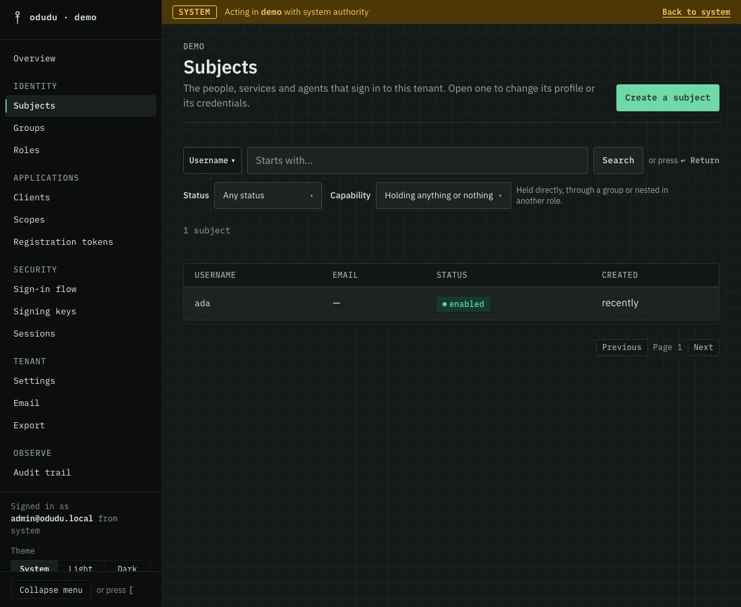Click Create a subject button

click(668, 98)
